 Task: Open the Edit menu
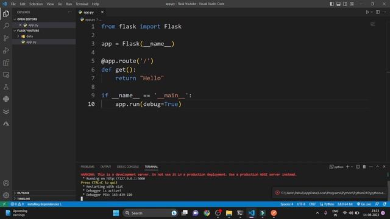[x=23, y=4]
